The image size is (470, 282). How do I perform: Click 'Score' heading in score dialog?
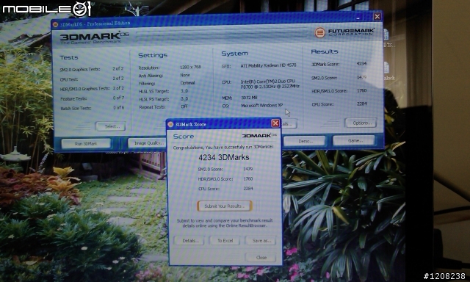pos(184,137)
